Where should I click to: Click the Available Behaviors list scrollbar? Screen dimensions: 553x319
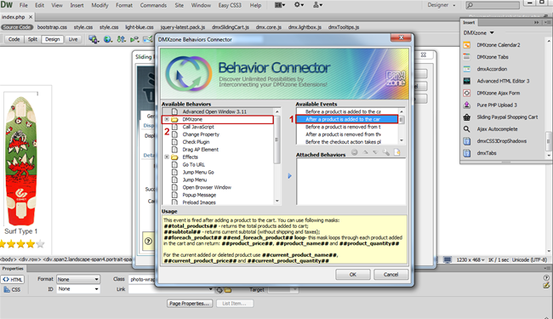click(276, 140)
